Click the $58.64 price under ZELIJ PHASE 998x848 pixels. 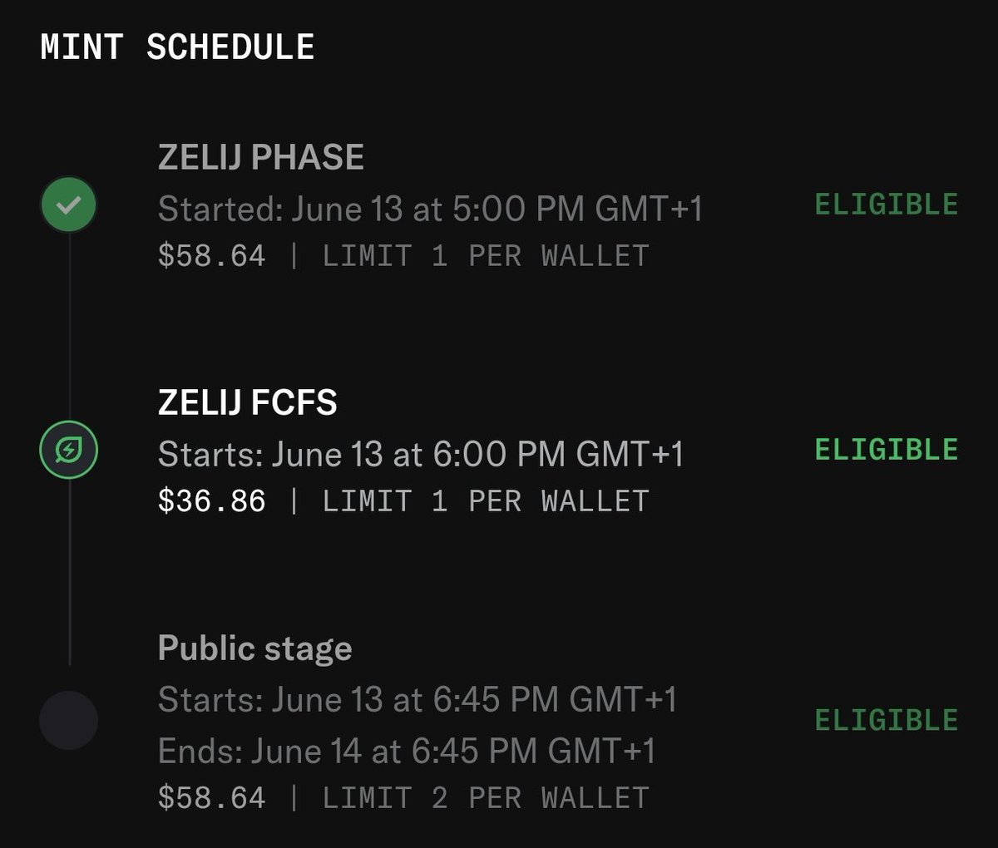pos(212,256)
